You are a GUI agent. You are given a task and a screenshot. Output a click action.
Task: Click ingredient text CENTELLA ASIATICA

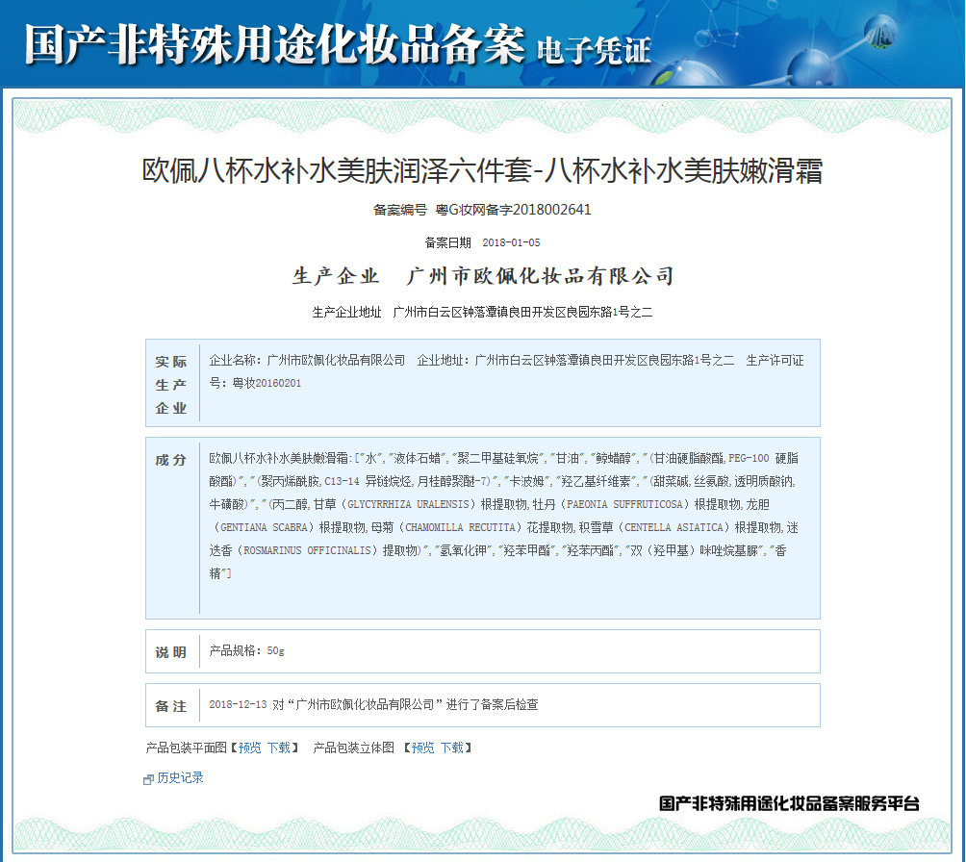[x=674, y=527]
